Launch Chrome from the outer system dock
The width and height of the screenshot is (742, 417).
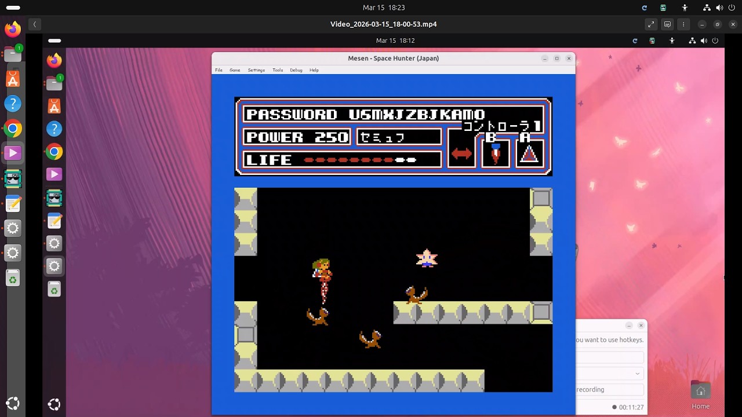point(13,129)
